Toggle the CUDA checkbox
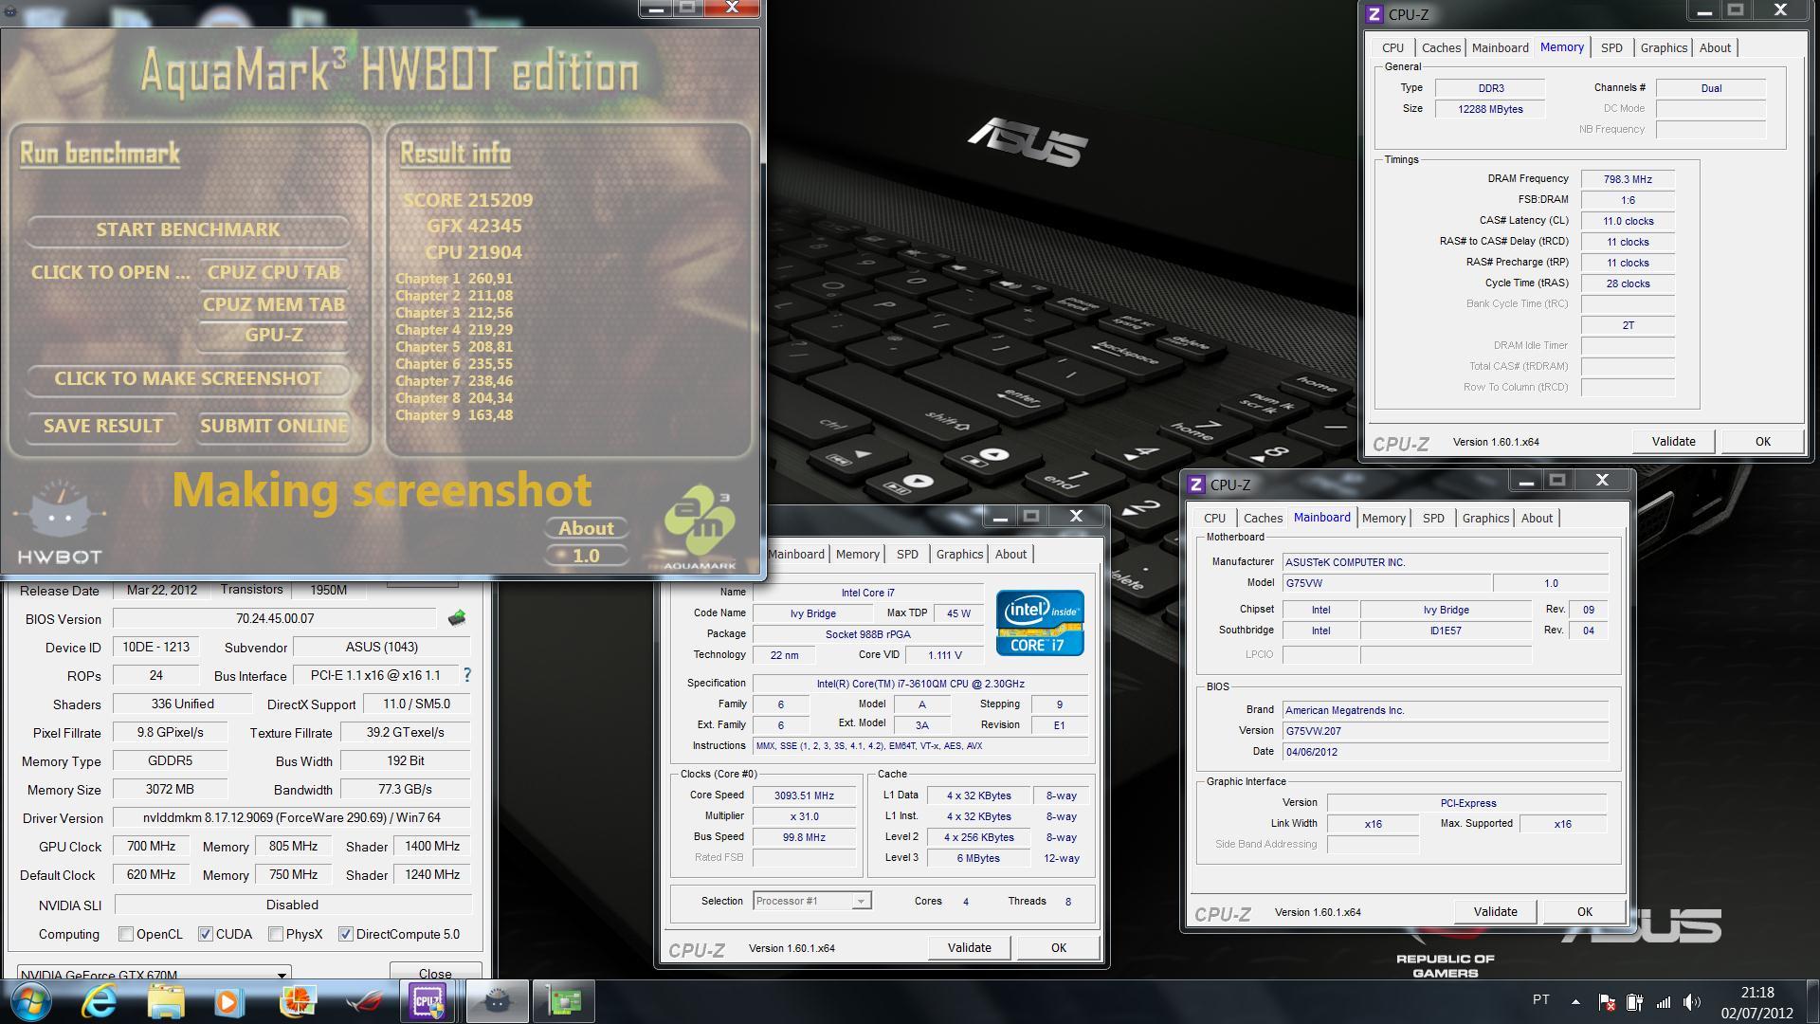 [206, 934]
